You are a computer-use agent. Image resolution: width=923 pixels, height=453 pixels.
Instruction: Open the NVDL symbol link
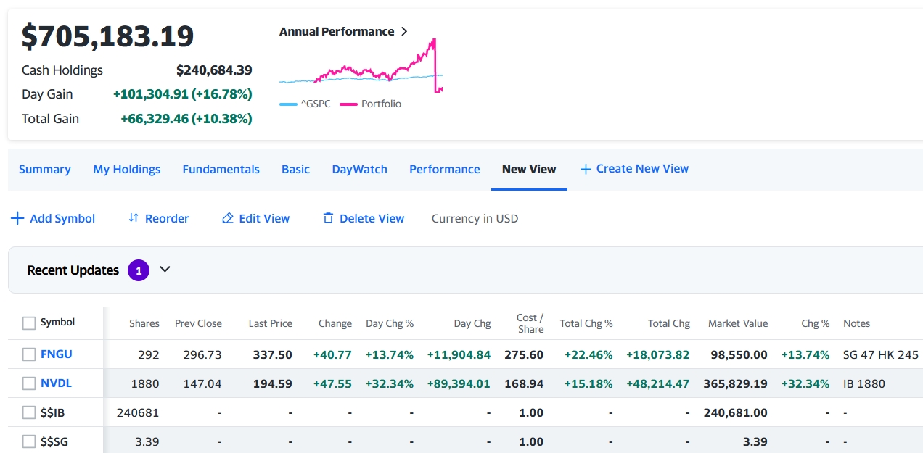click(x=56, y=383)
